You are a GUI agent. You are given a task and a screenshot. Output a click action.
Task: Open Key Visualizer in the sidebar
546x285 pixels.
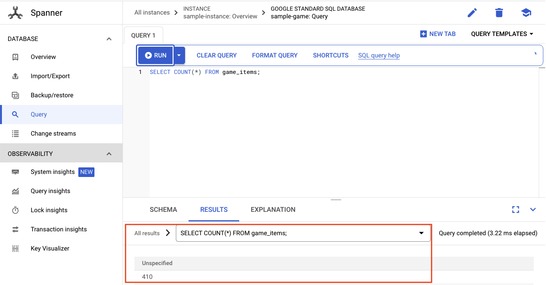(50, 248)
